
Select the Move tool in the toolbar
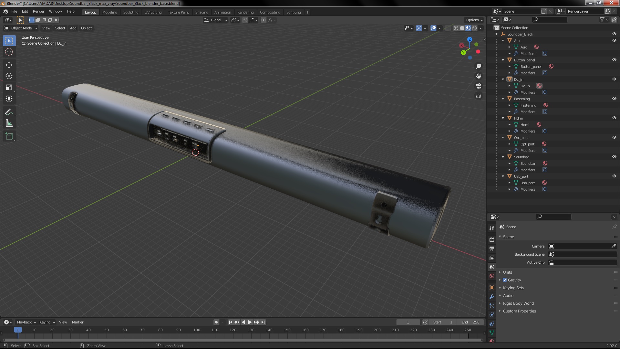9,65
